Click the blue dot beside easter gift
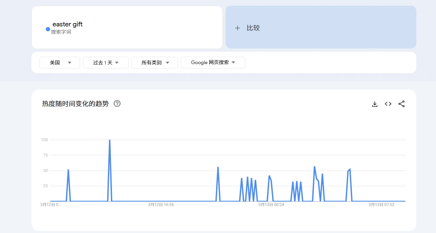The image size is (436, 233). coord(48,29)
